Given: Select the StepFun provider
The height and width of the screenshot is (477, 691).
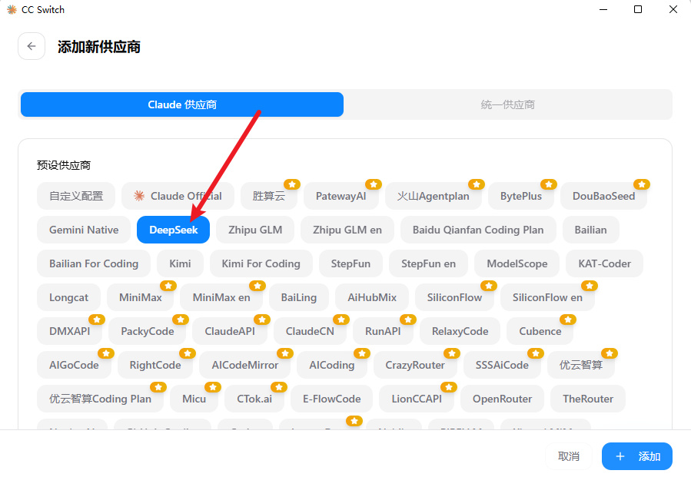Looking at the screenshot, I should 350,263.
